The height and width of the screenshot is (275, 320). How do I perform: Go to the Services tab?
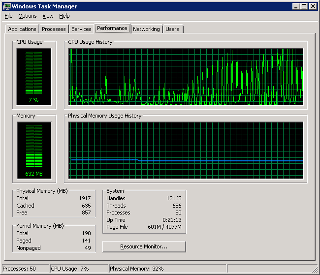click(81, 29)
